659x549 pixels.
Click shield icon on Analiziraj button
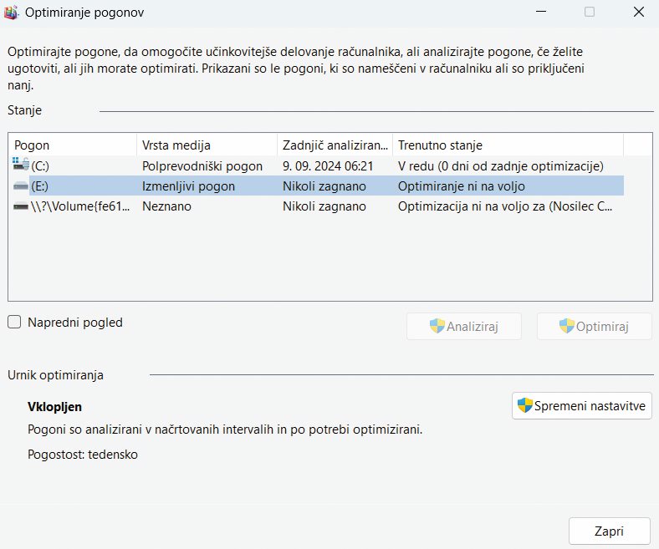[437, 326]
